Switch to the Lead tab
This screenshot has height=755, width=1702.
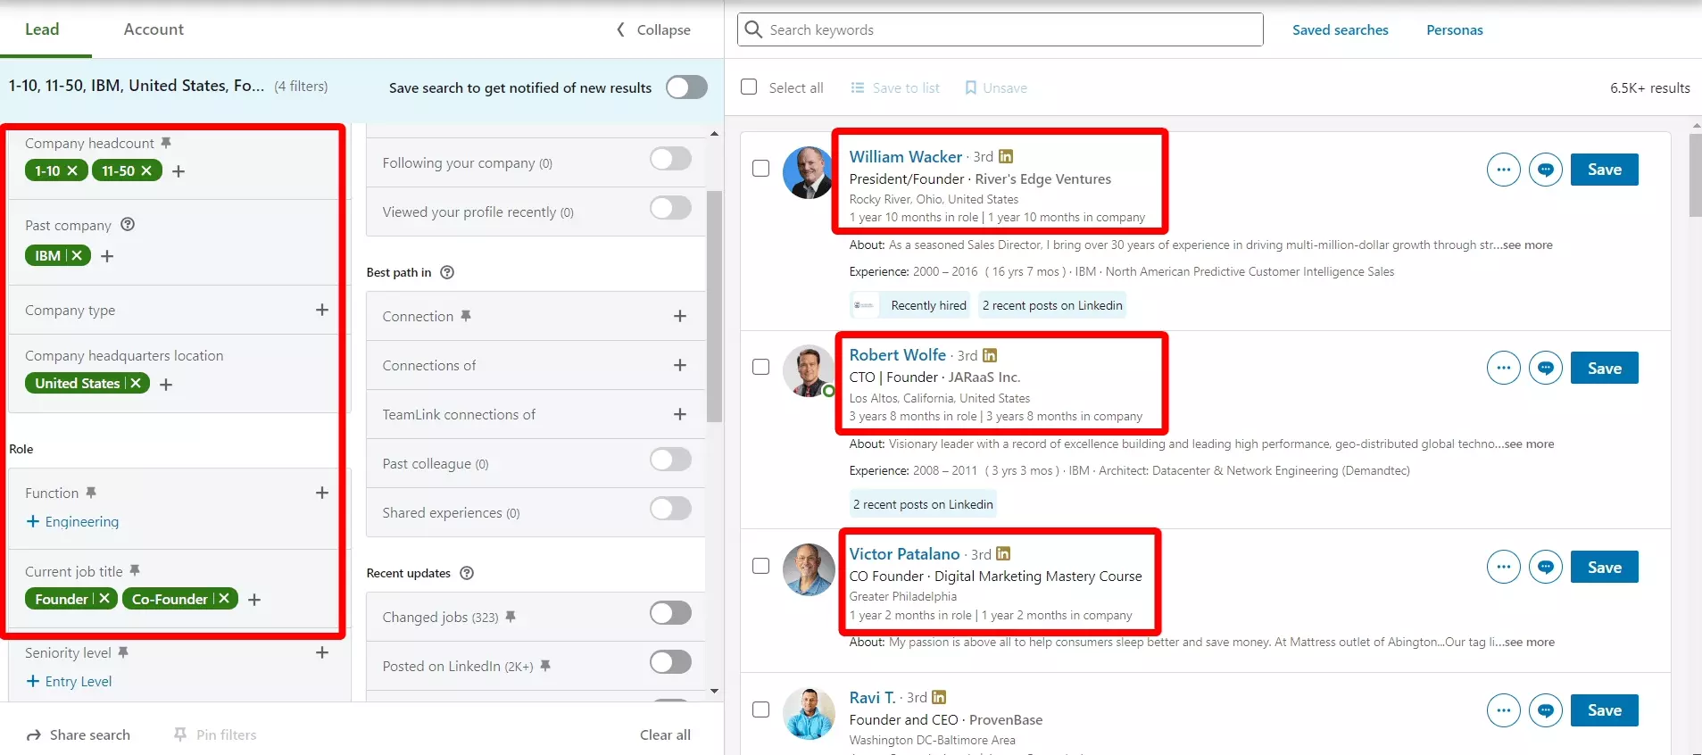(x=42, y=29)
